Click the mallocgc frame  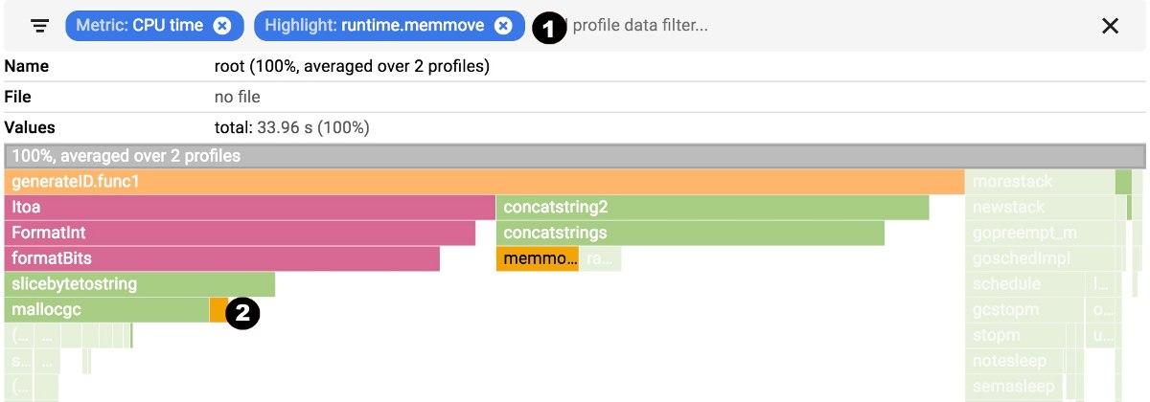pos(106,311)
